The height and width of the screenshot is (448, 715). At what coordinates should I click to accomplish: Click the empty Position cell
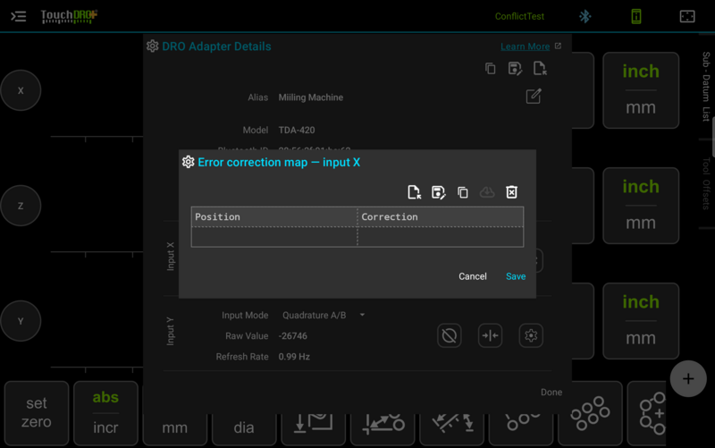(x=274, y=237)
